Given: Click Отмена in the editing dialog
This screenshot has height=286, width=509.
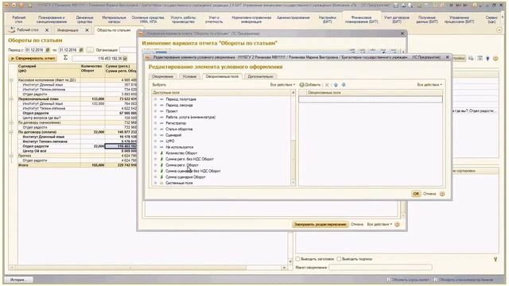Looking at the screenshot, I should pyautogui.click(x=429, y=194).
